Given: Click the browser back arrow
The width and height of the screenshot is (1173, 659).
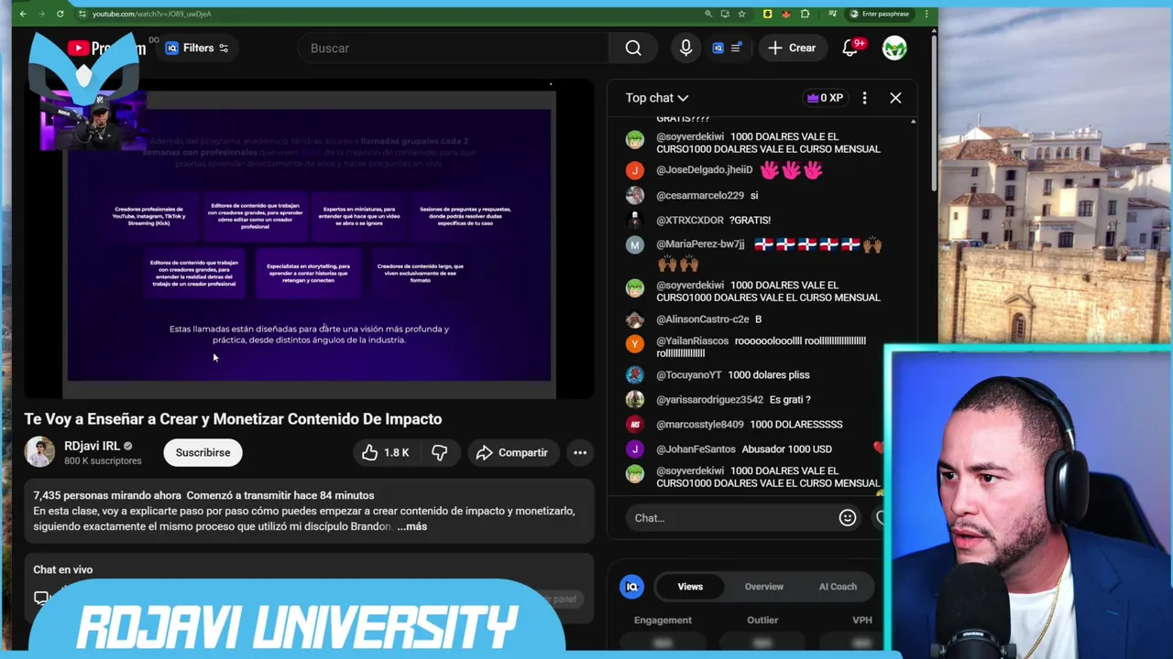Looking at the screenshot, I should tap(23, 14).
